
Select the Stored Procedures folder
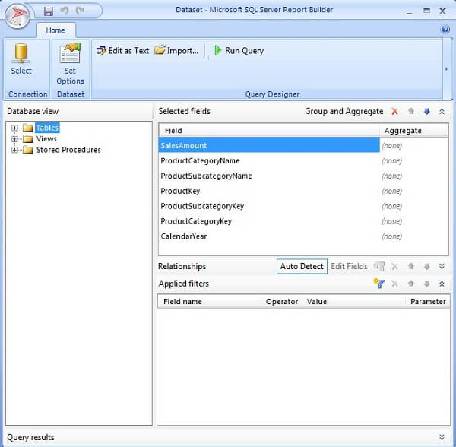coord(68,150)
